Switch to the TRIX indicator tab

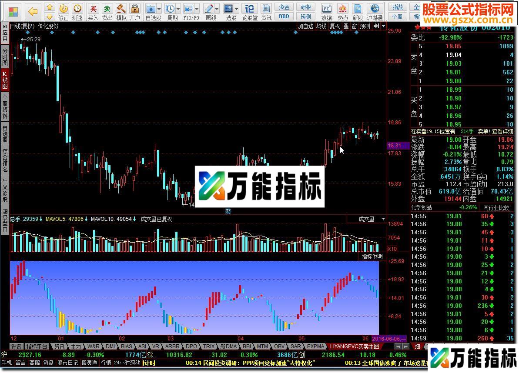(x=209, y=346)
